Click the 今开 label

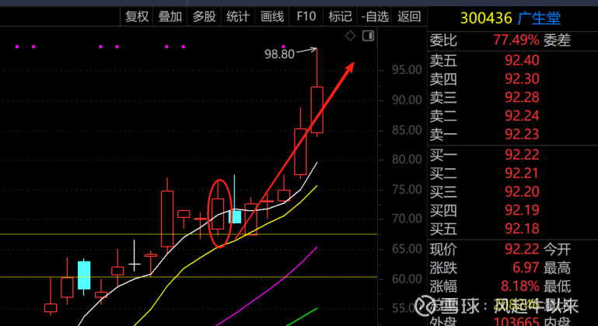pos(557,249)
